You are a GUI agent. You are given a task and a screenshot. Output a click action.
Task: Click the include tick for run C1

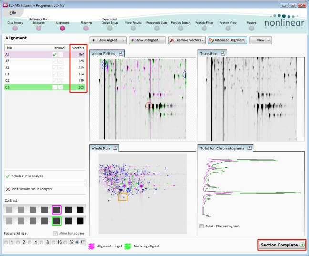pyautogui.click(x=55, y=74)
